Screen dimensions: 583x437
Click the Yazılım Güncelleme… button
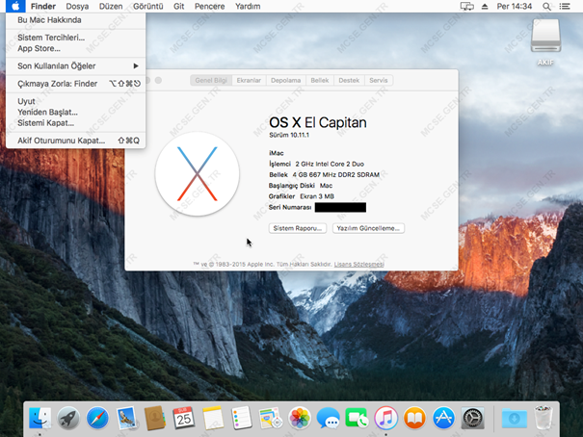pos(368,228)
